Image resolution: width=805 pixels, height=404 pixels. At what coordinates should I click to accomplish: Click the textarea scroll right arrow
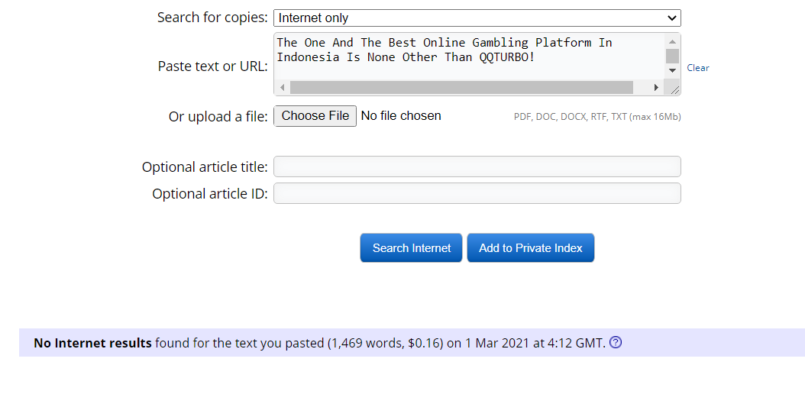click(656, 88)
